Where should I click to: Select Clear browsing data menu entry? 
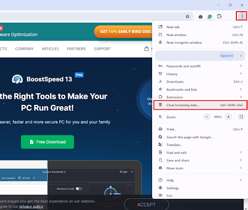click(x=200, y=105)
